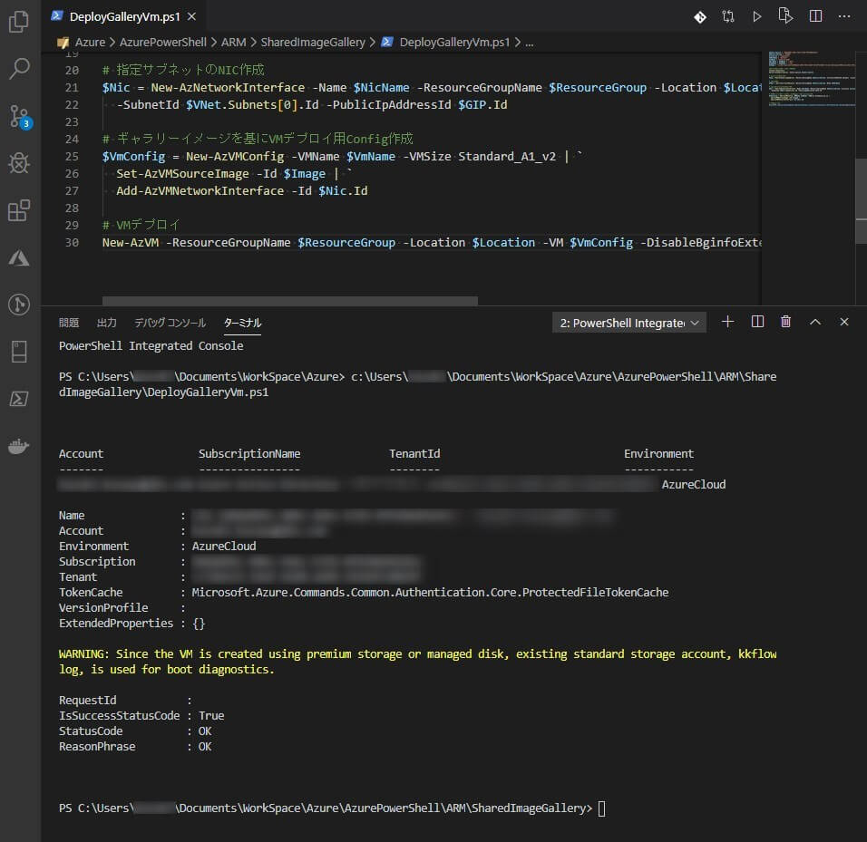The height and width of the screenshot is (842, 867).
Task: Open the editor More Actions ellipsis menu
Action: pos(844,16)
